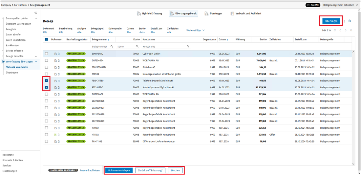
Task: Switch to Hybride Erfassung tab
Action: click(149, 13)
